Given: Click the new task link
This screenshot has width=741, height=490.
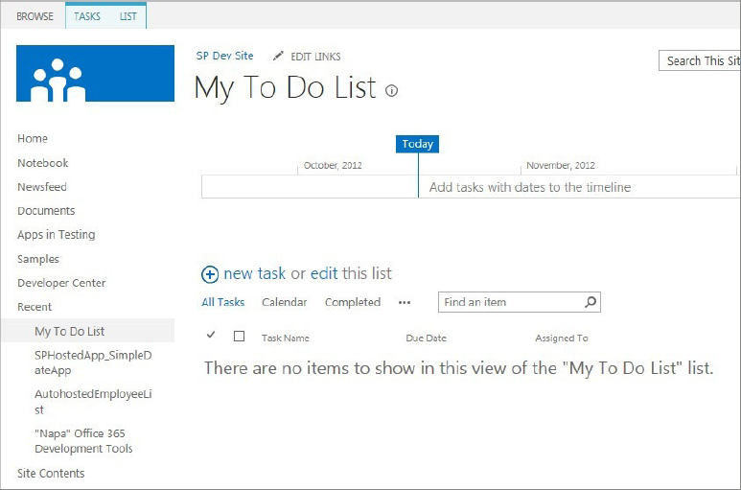Looking at the screenshot, I should point(254,273).
